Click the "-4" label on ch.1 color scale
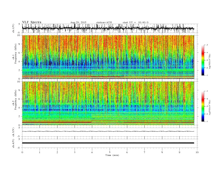Screen dimensions: 222x171 [x=207, y=53]
